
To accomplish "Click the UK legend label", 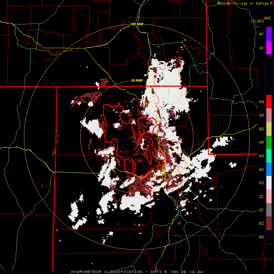I will [x=261, y=48].
